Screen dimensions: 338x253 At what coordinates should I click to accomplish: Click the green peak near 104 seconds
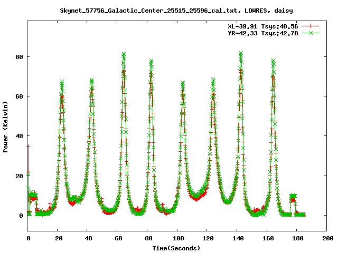coord(183,83)
